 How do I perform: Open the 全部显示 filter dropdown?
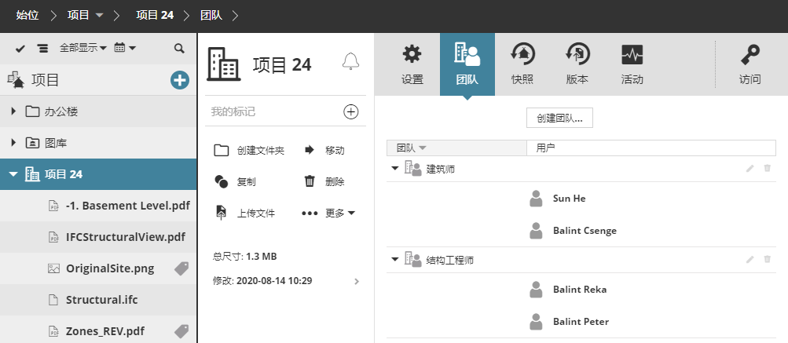[x=83, y=48]
